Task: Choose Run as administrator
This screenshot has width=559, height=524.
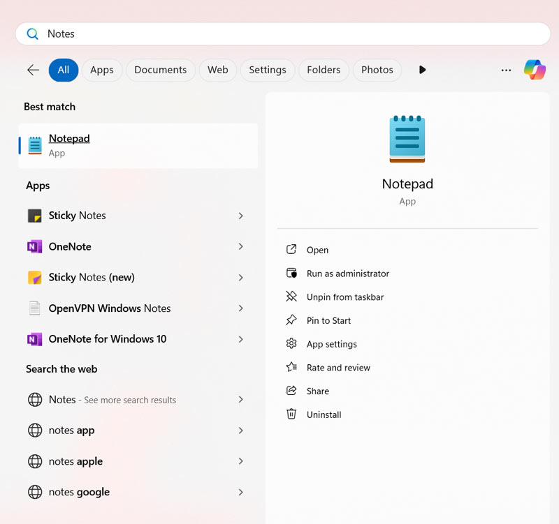Action: click(348, 274)
